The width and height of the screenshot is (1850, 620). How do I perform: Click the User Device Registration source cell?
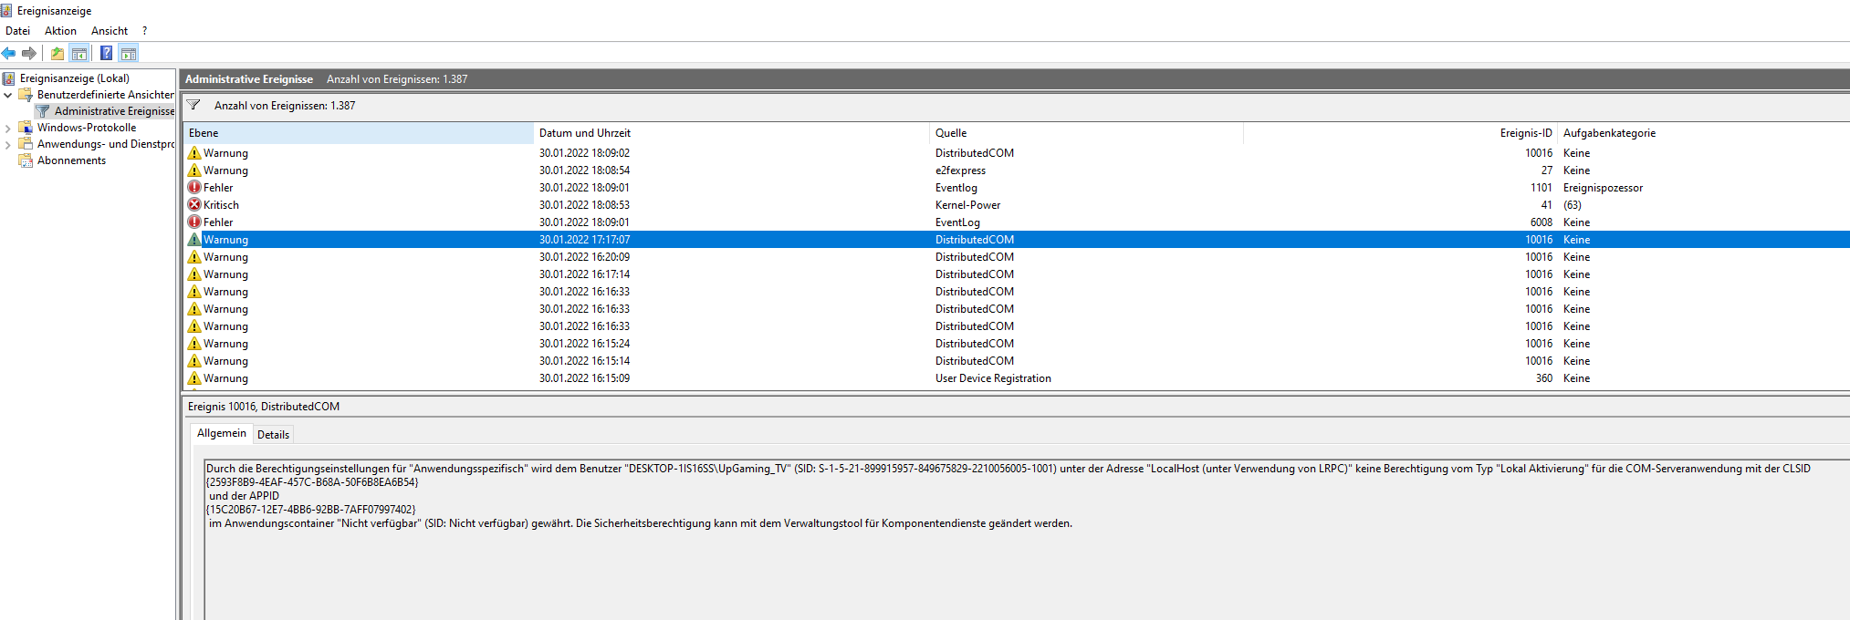(993, 378)
